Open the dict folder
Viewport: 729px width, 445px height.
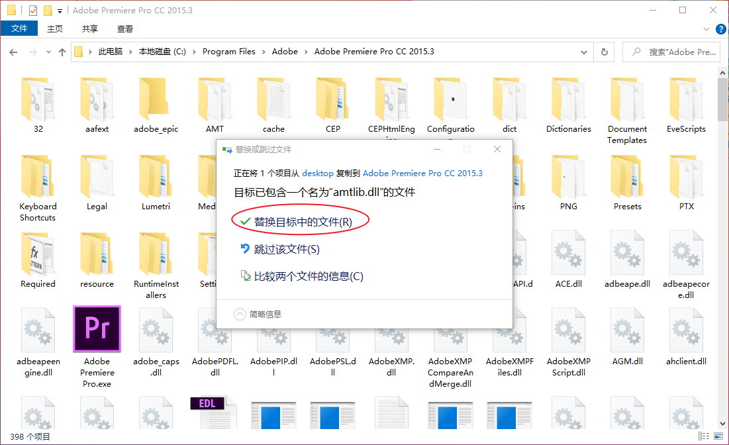(x=510, y=99)
